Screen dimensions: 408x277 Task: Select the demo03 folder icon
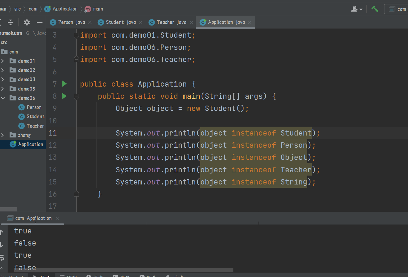pyautogui.click(x=13, y=79)
